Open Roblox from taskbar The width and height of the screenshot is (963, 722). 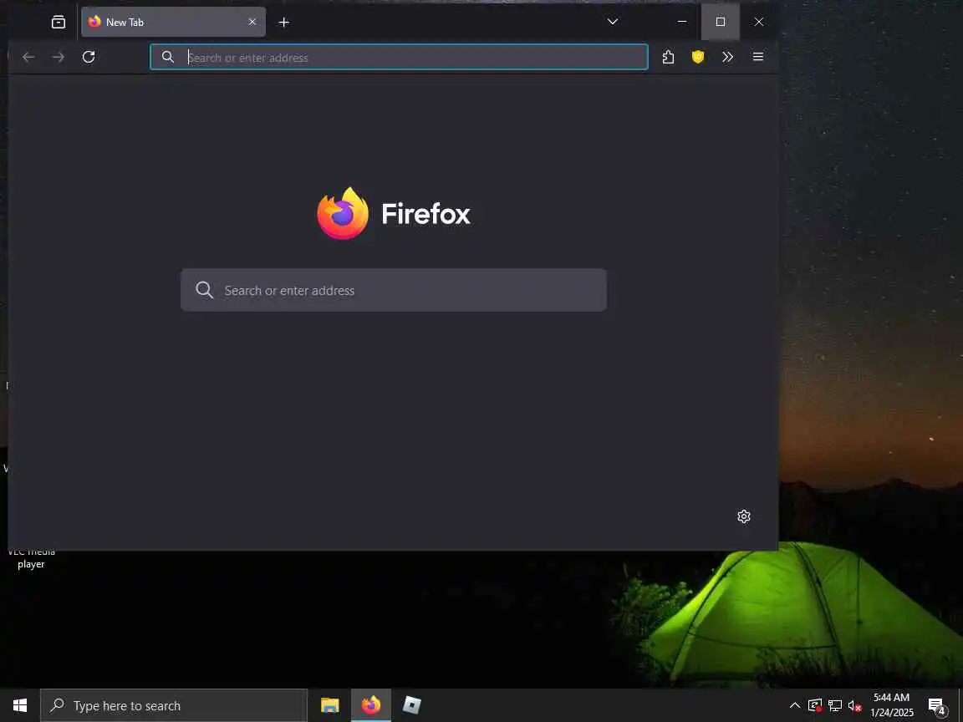click(x=411, y=705)
